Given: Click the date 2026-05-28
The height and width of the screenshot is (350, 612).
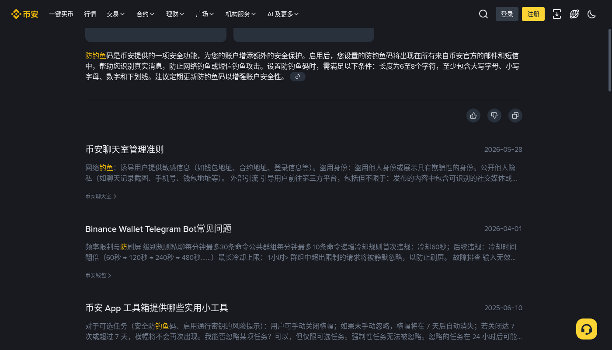Looking at the screenshot, I should tap(503, 150).
